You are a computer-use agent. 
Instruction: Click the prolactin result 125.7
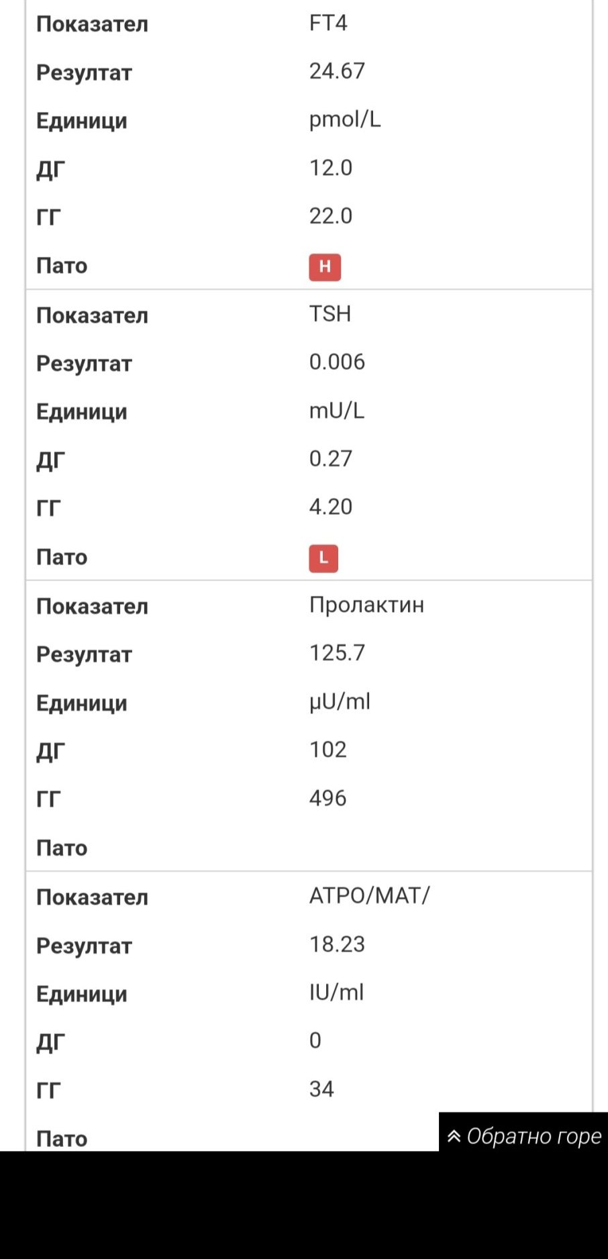337,653
